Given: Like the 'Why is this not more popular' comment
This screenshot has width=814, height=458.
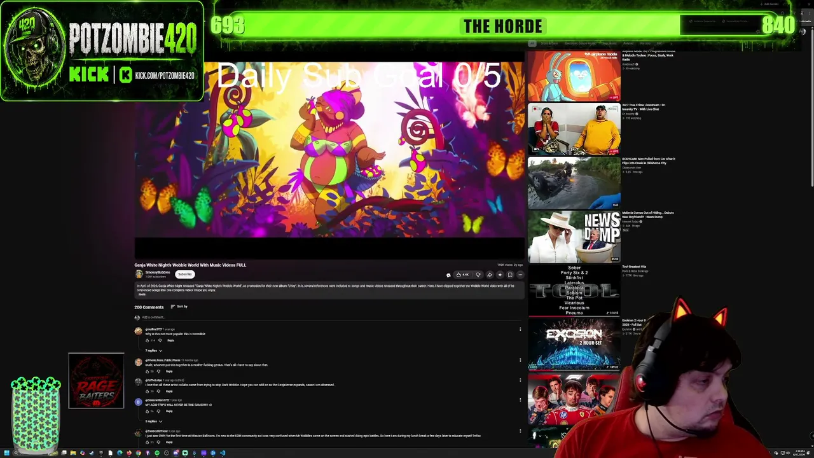Looking at the screenshot, I should (x=148, y=340).
